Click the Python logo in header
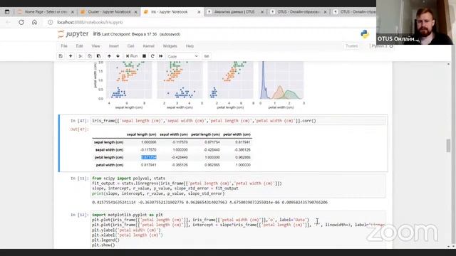This screenshot has height=256, width=456. [x=365, y=34]
